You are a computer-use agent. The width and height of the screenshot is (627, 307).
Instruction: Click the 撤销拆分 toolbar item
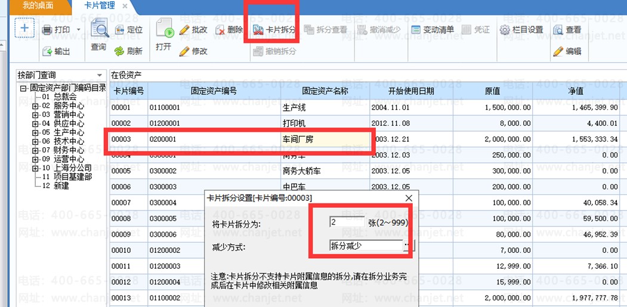pyautogui.click(x=274, y=51)
